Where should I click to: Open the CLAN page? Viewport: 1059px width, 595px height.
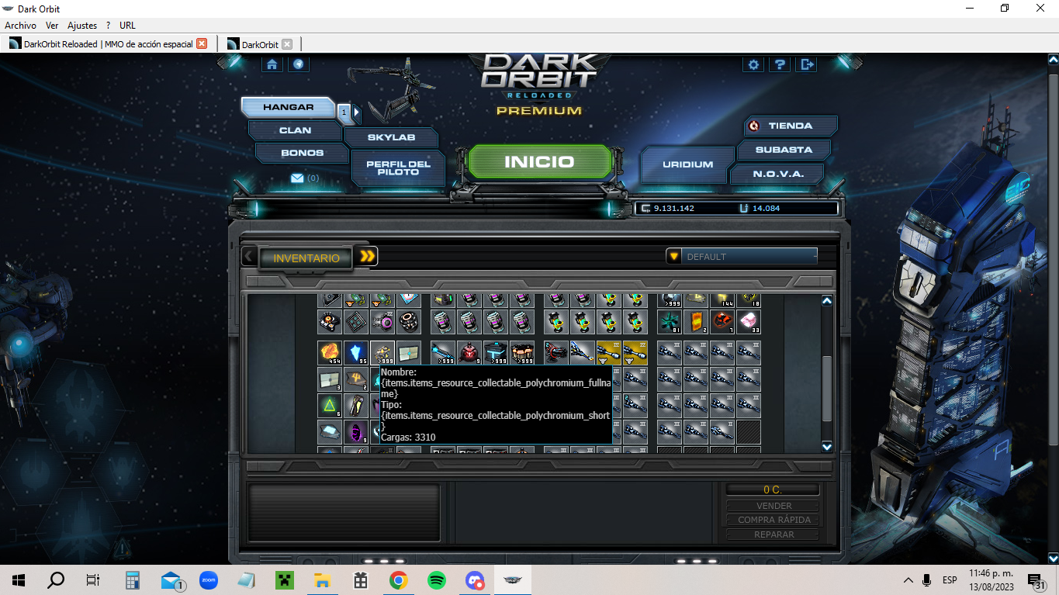[295, 130]
